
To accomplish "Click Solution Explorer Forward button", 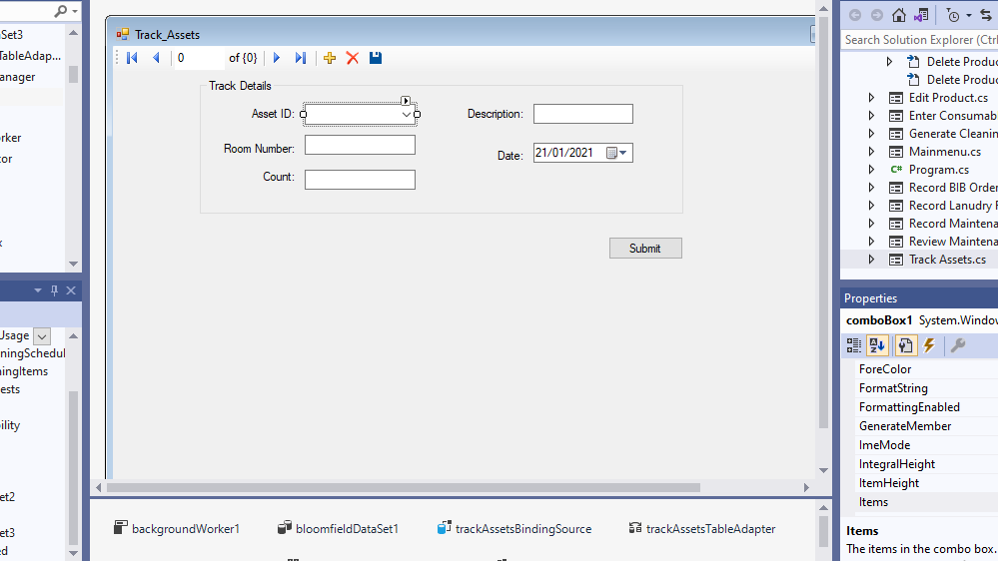I will tap(877, 15).
